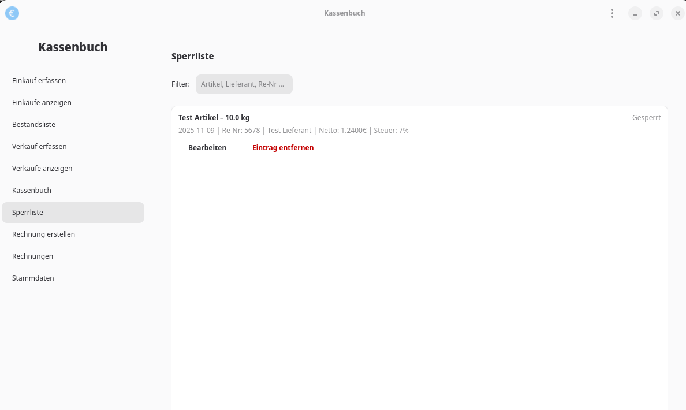
Task: Select the Sperrliste sidebar item
Action: tap(73, 213)
